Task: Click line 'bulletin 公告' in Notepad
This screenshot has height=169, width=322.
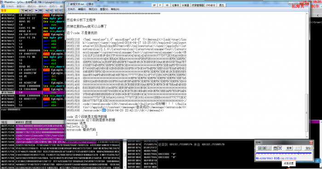Action: point(77,126)
